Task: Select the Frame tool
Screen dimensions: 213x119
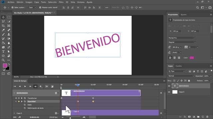Action: (x=9, y=26)
